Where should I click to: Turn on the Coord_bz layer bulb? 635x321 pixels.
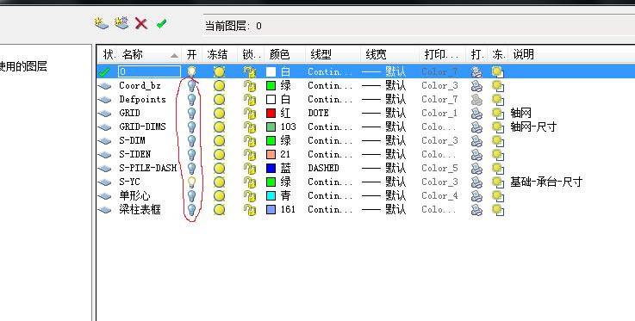point(191,86)
